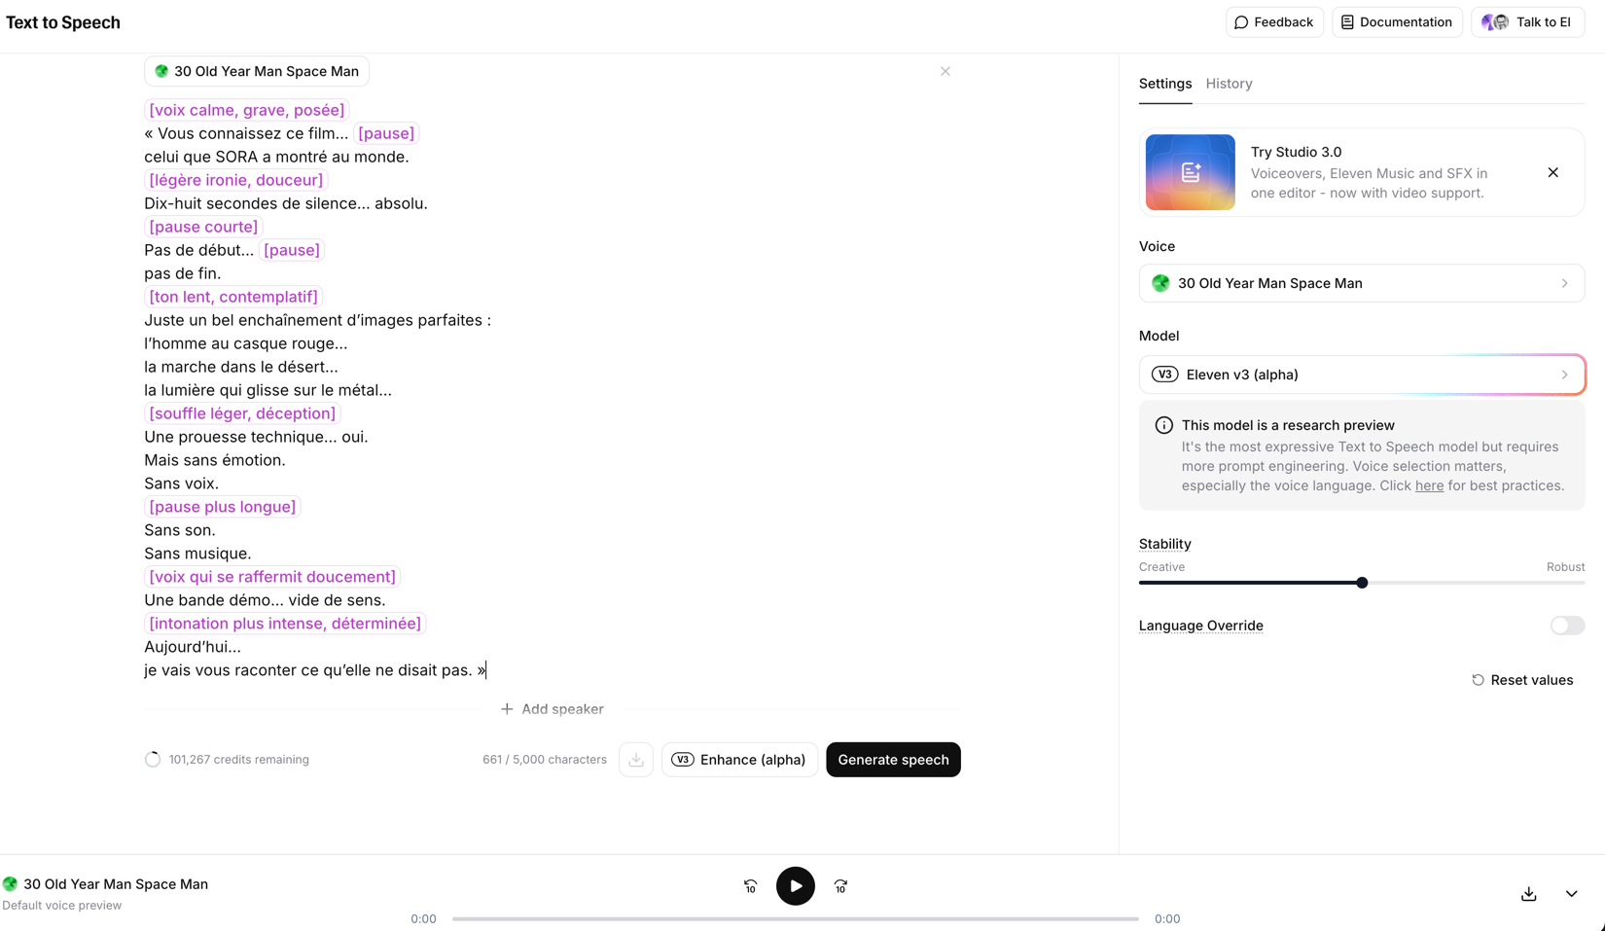The height and width of the screenshot is (931, 1605).
Task: Play the voice preview audio
Action: (795, 886)
